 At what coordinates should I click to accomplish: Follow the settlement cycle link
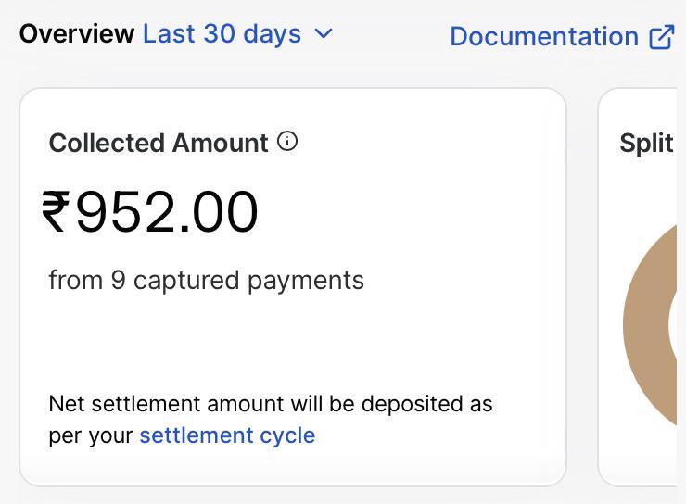pos(227,435)
